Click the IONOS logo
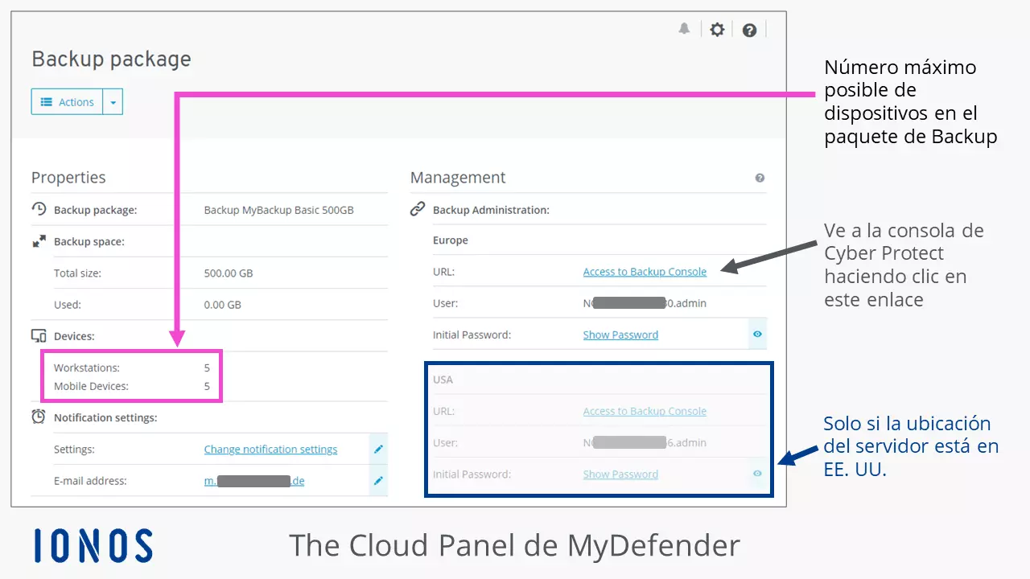Image resolution: width=1030 pixels, height=579 pixels. click(x=93, y=545)
